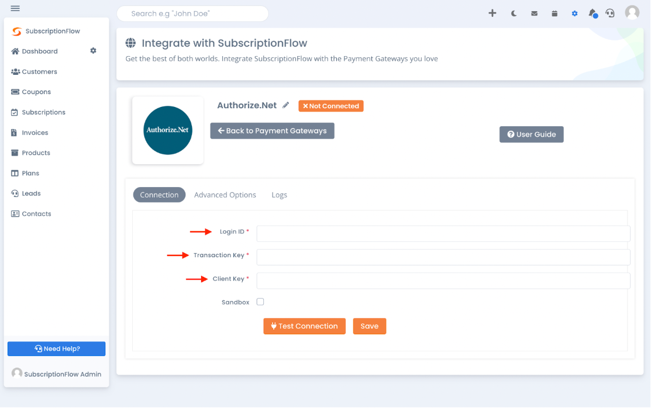Click the Authorize.Net logo thumbnail
651x408 pixels.
[168, 130]
